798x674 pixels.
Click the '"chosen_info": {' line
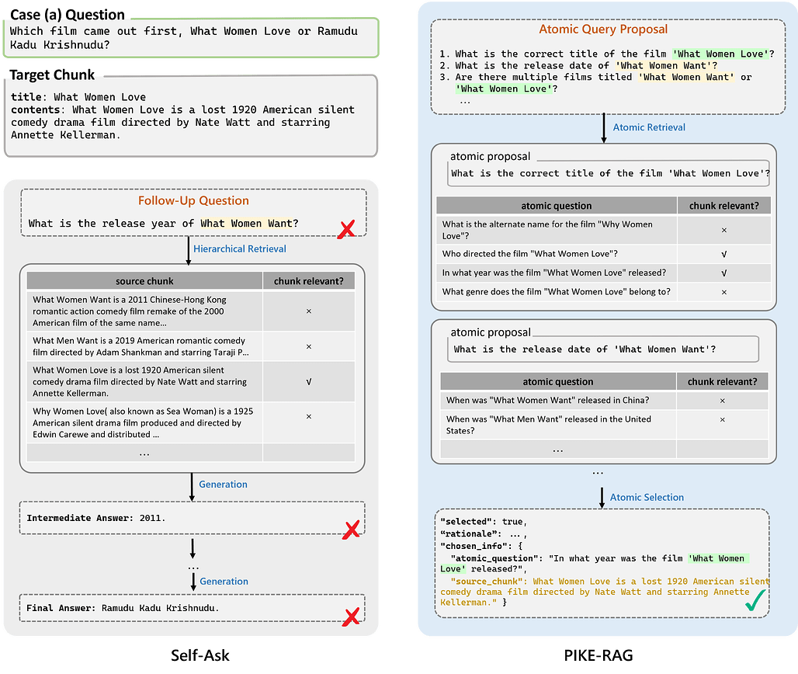pos(481,546)
